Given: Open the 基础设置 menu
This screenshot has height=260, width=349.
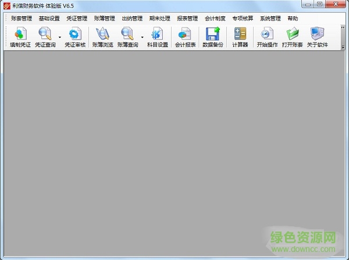Looking at the screenshot, I should tap(49, 19).
